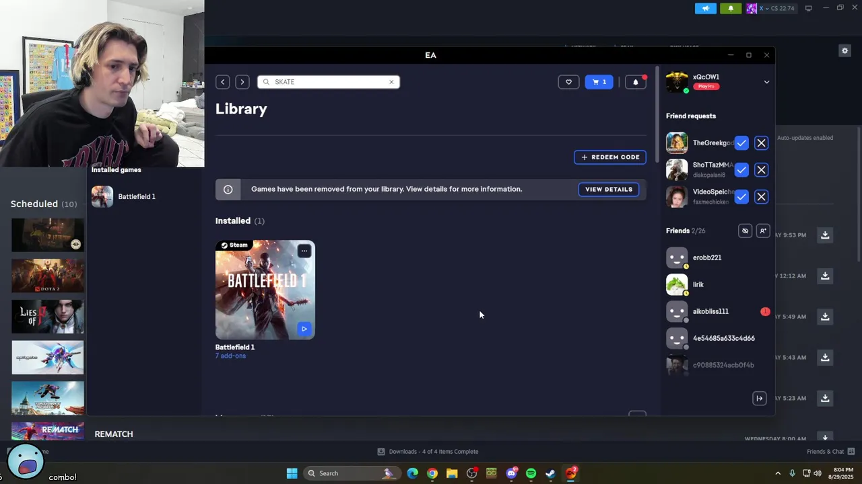Open the Battlefield 1 cover art tile
862x484 pixels.
pyautogui.click(x=265, y=290)
